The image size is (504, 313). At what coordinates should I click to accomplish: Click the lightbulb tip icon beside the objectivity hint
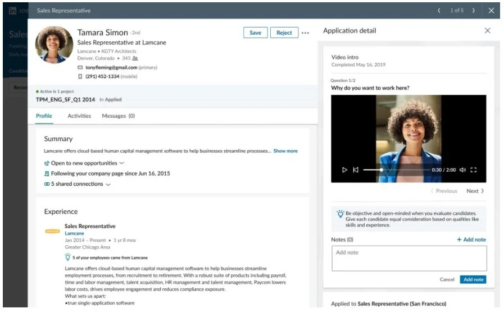[x=340, y=214]
